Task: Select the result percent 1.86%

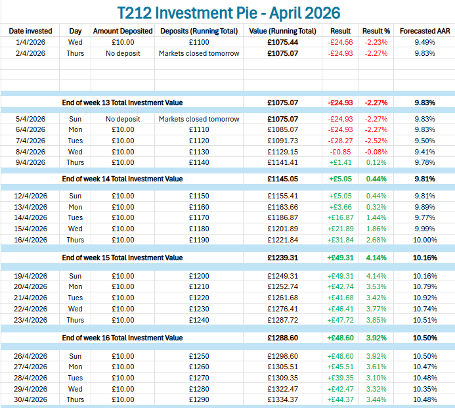Action: (x=376, y=229)
